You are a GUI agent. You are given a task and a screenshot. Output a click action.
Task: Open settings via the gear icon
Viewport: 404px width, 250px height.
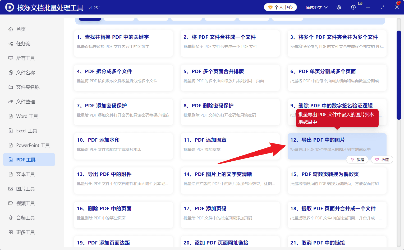coord(339,7)
